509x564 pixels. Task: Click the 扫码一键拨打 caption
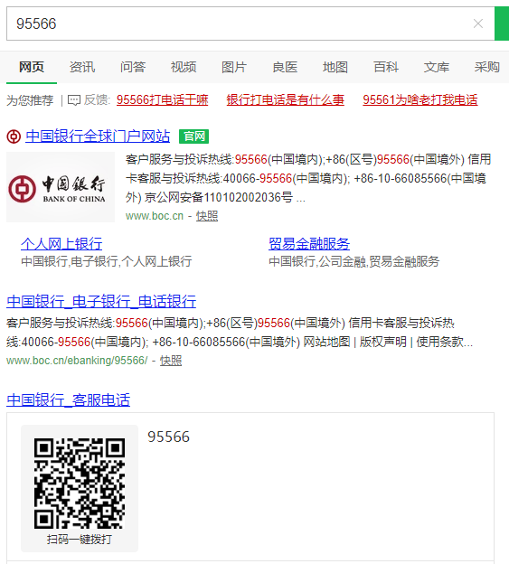tap(80, 540)
